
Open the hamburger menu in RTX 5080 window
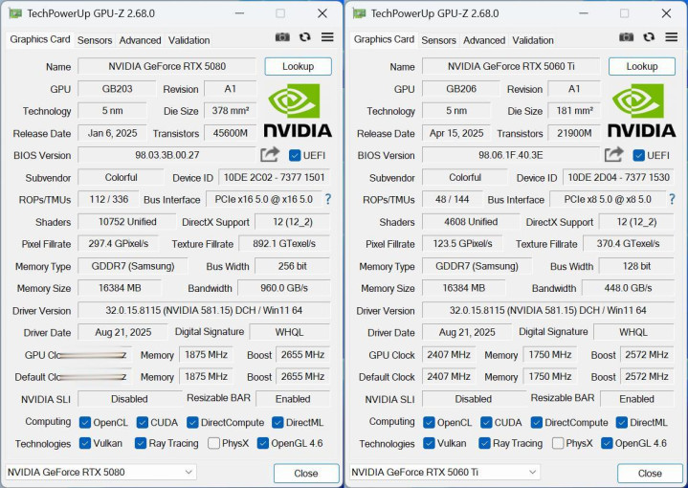point(327,37)
